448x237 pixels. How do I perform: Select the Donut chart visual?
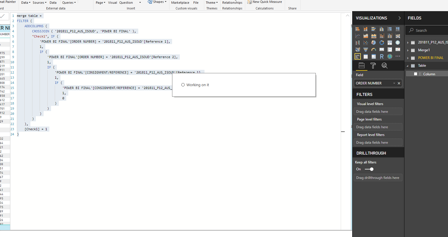coord(382,43)
